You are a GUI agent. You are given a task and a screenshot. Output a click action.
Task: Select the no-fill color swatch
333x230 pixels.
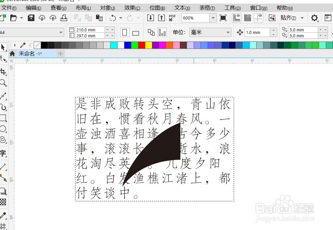pyautogui.click(x=37, y=45)
